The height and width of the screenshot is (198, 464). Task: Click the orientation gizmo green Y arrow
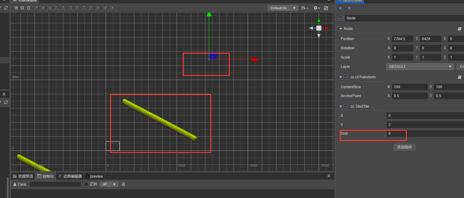(x=319, y=20)
